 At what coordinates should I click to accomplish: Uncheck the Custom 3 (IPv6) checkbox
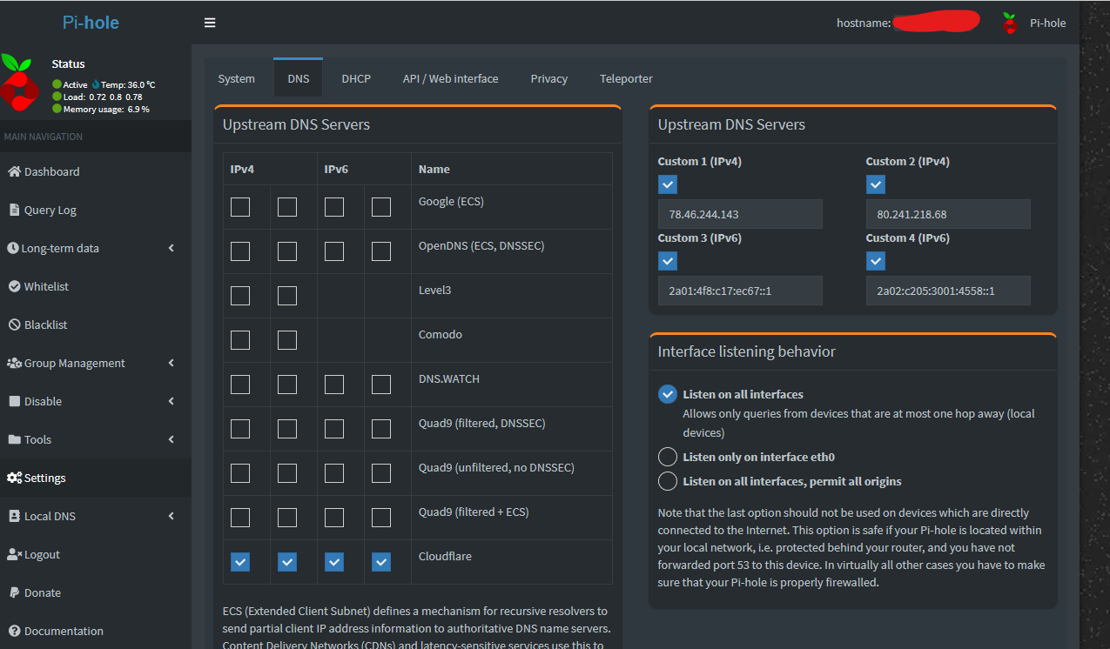(x=668, y=261)
